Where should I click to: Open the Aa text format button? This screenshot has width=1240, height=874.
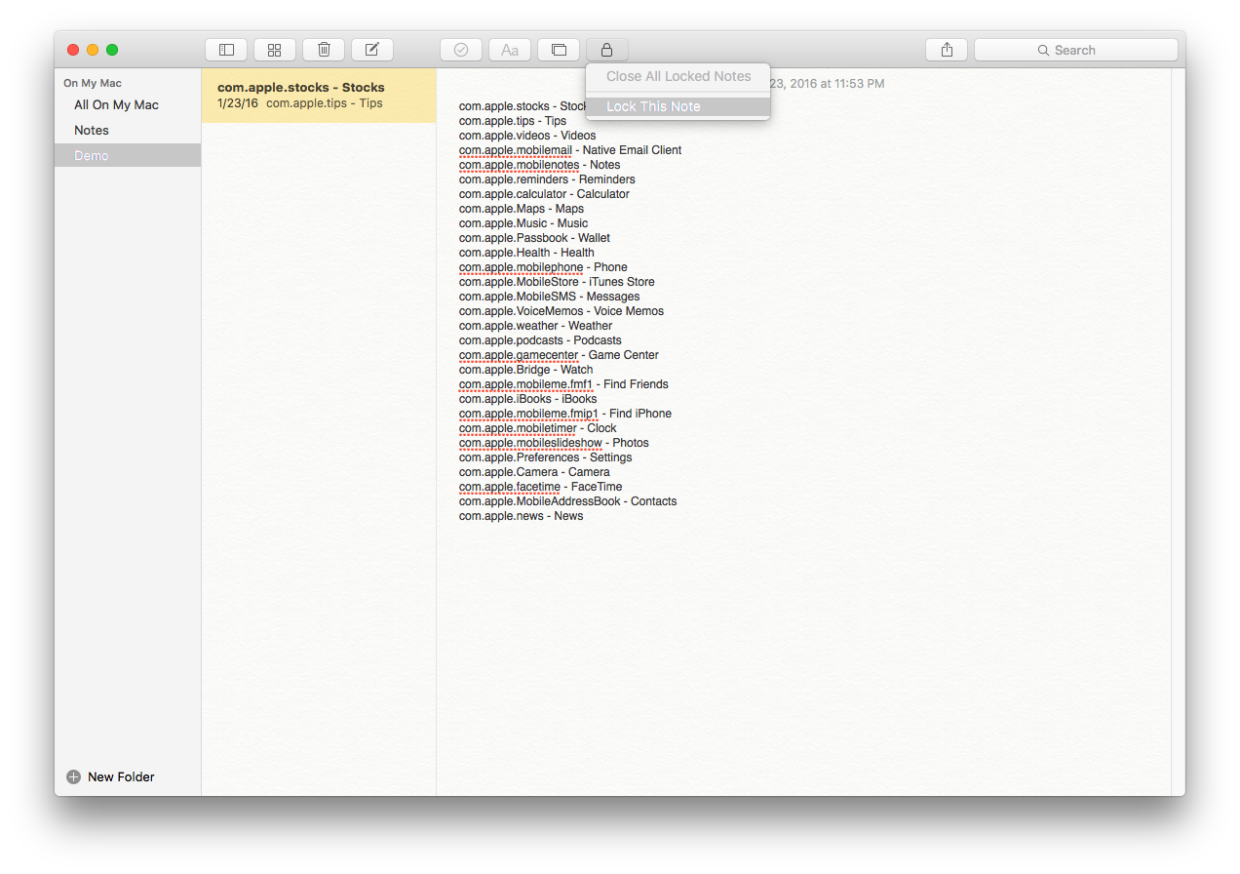[510, 50]
